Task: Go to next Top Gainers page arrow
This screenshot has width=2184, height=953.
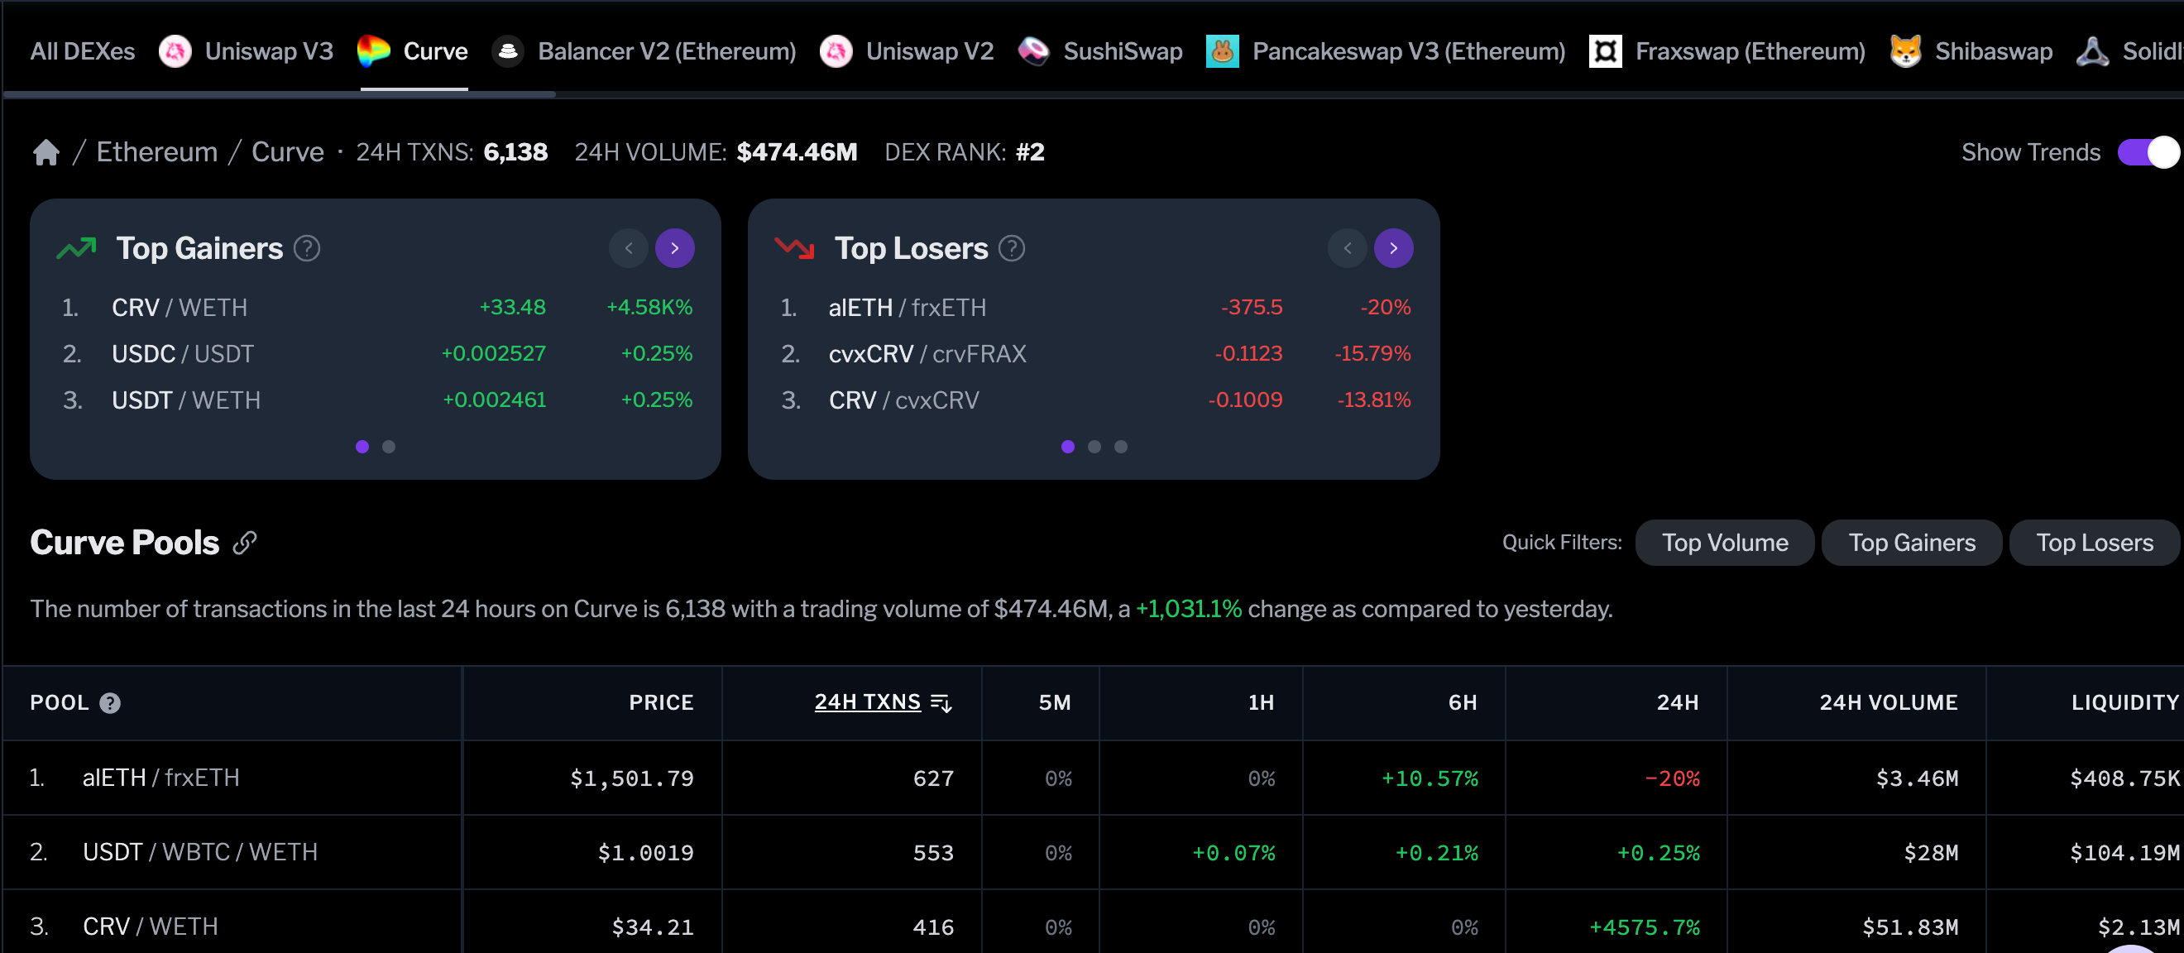Action: pos(675,248)
